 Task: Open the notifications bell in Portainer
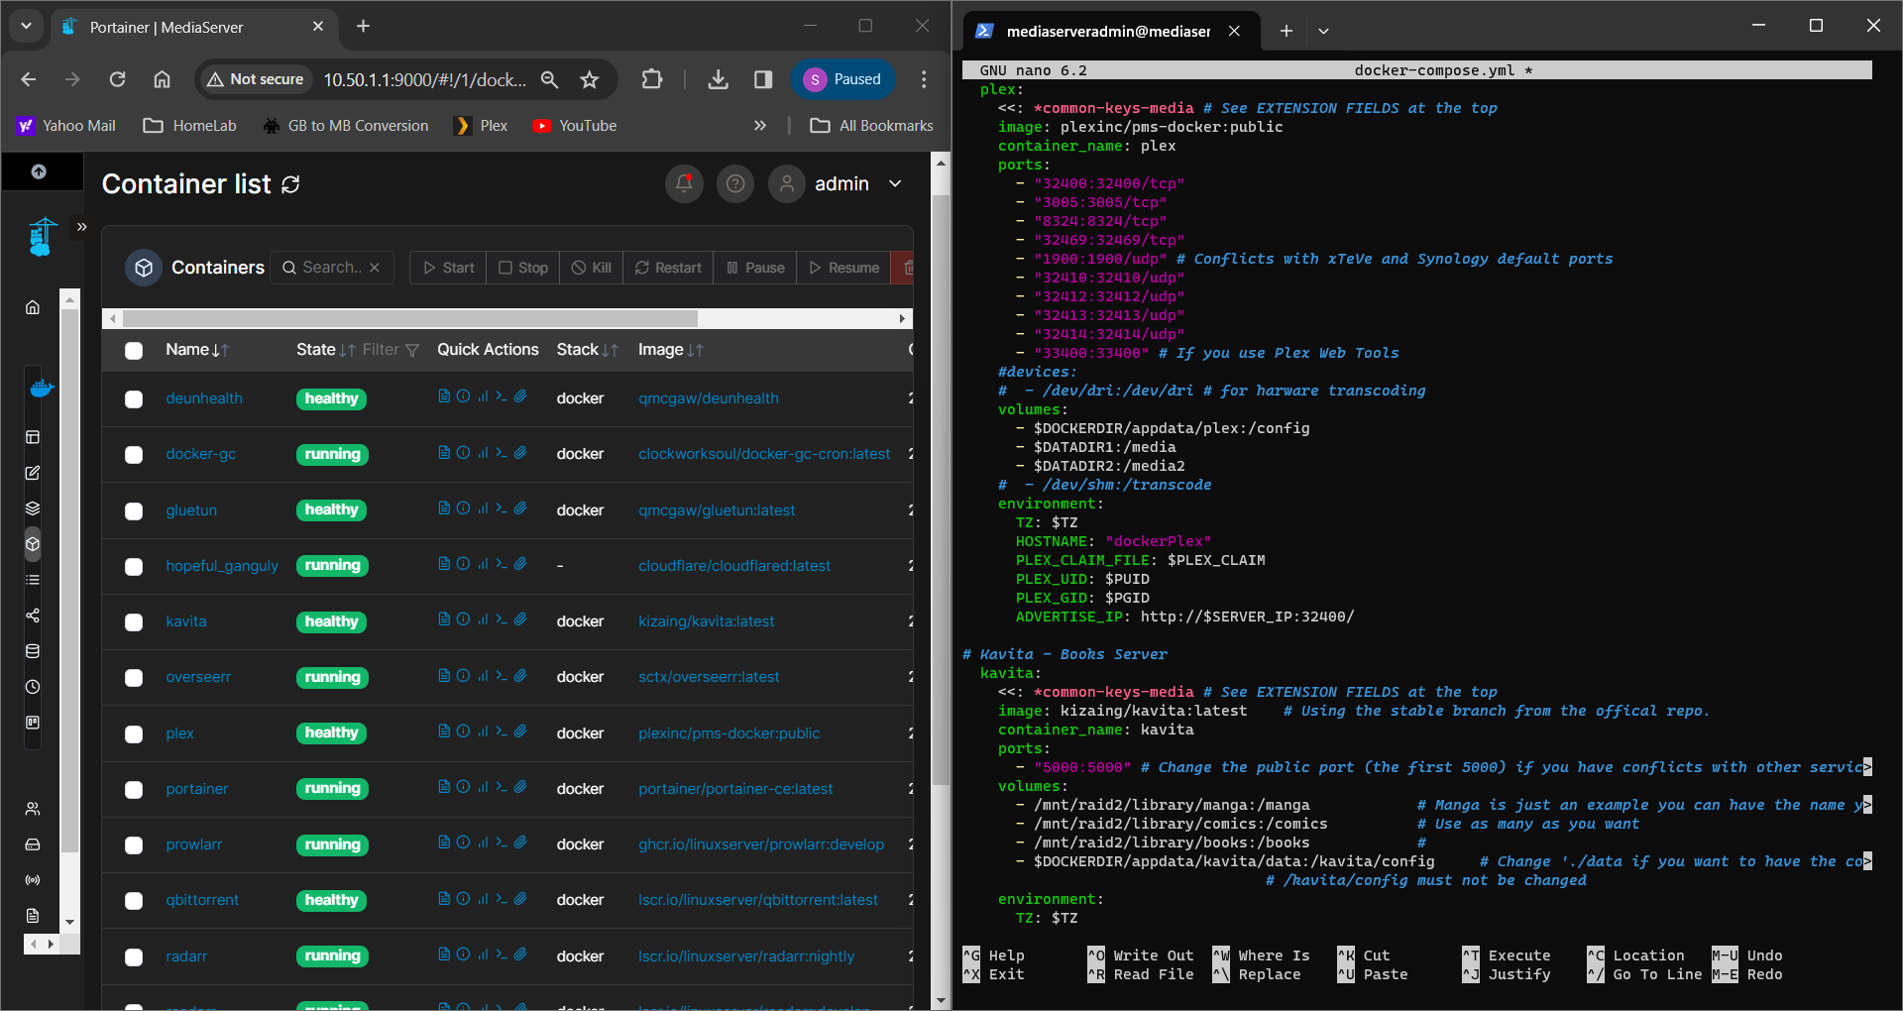coord(684,183)
